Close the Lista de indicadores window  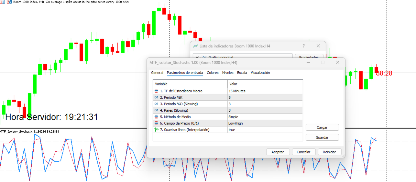click(x=318, y=46)
